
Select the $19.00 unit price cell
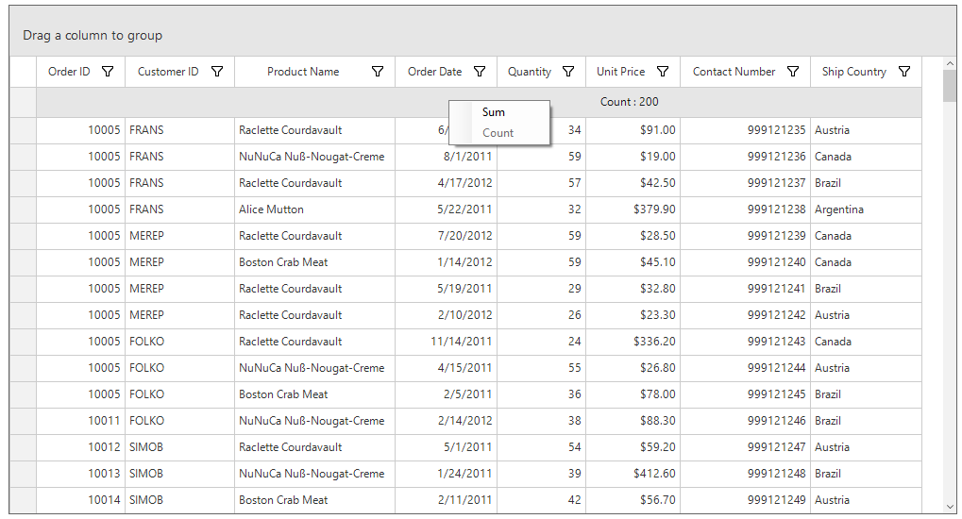[x=633, y=157]
